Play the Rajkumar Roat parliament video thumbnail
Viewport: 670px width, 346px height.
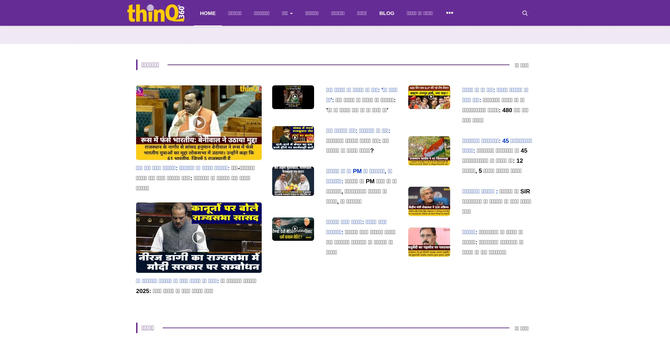[x=293, y=138]
